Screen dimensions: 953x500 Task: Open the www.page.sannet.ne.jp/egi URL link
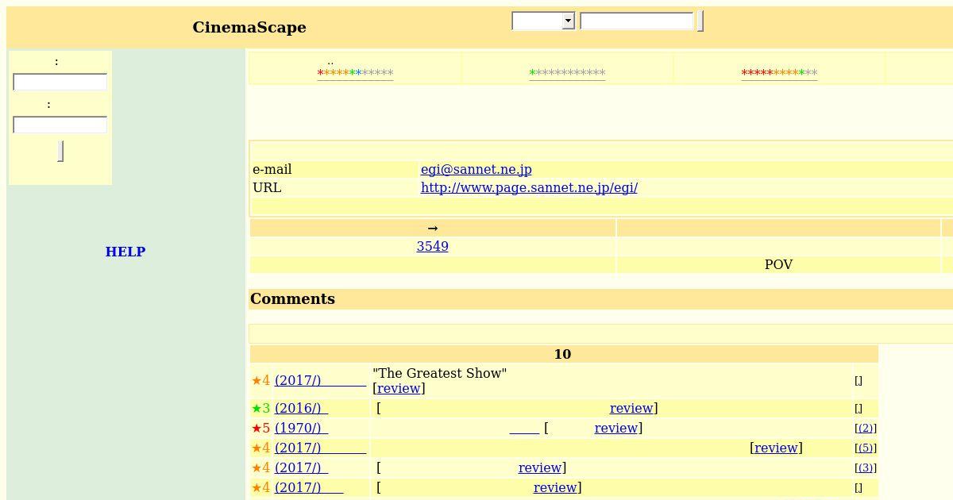[x=529, y=187]
